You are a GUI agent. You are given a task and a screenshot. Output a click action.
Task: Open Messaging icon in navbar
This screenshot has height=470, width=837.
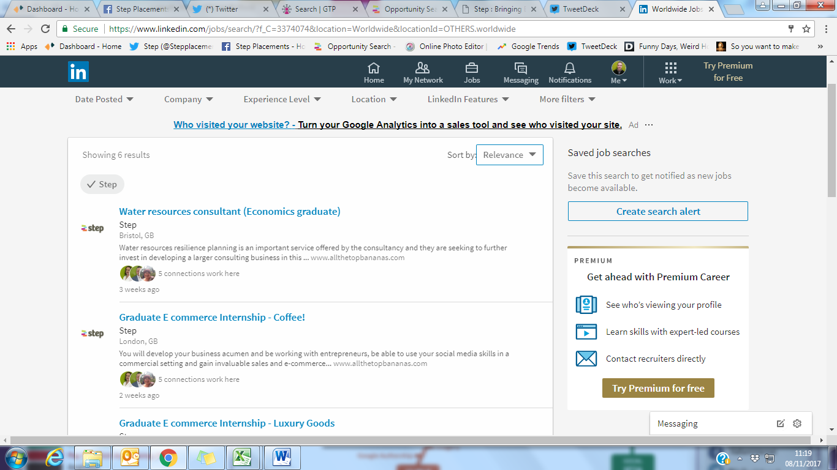click(x=520, y=68)
